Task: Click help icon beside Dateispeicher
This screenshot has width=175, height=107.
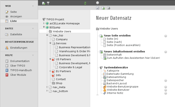Action: [166, 81]
